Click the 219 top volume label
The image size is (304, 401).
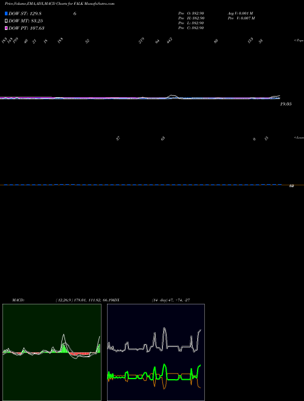pyautogui.click(x=142, y=41)
